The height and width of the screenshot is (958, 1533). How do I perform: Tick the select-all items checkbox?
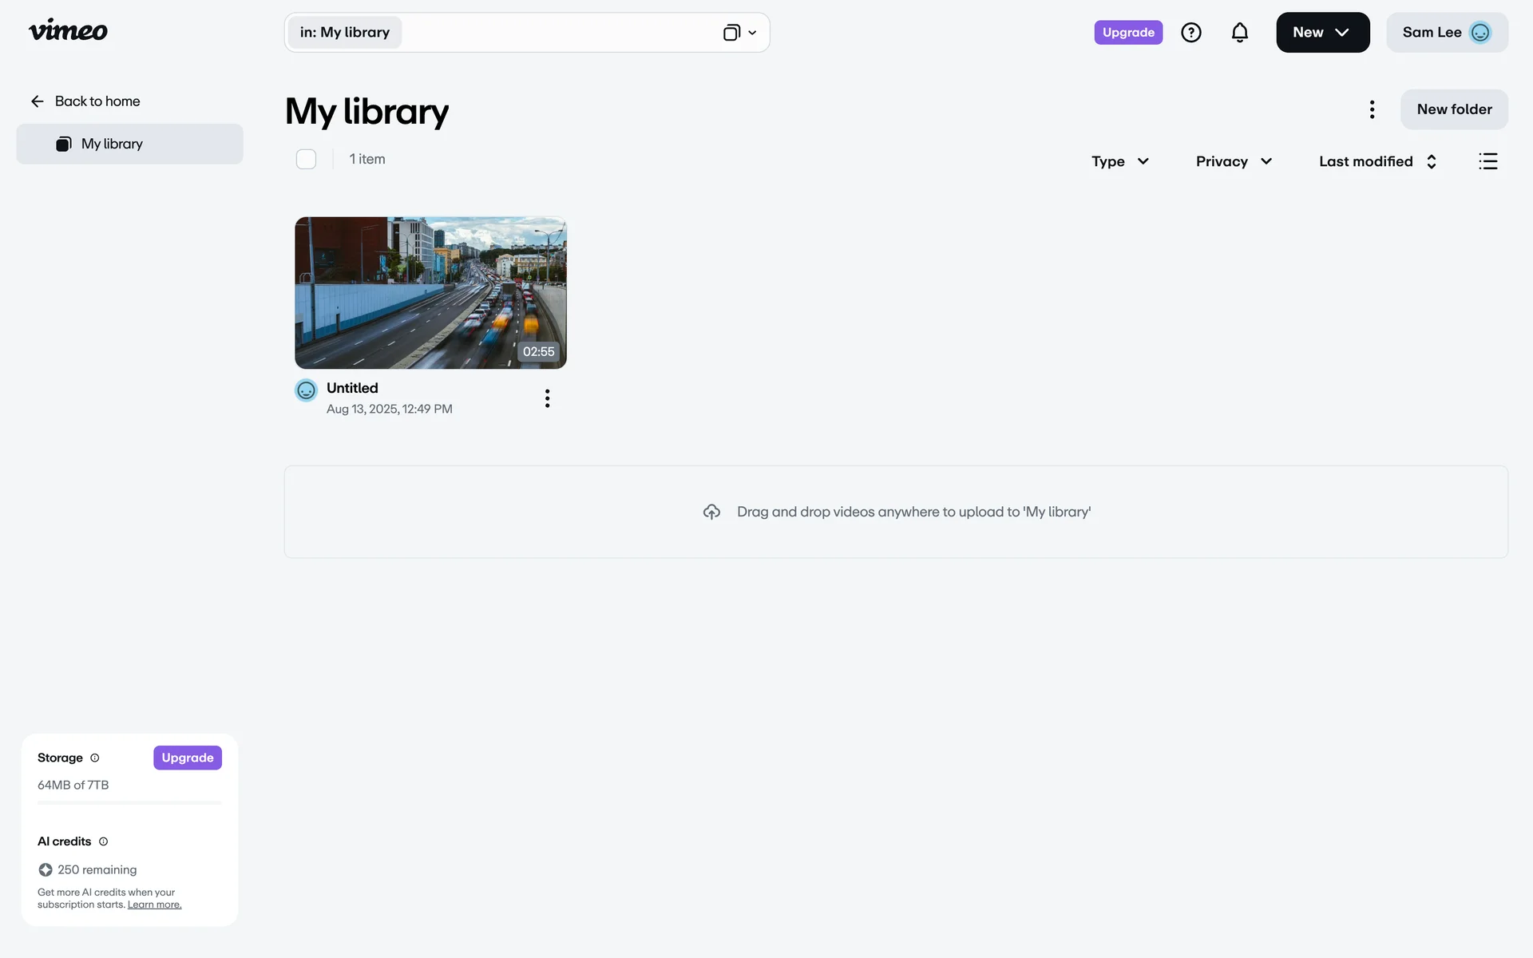click(x=306, y=160)
